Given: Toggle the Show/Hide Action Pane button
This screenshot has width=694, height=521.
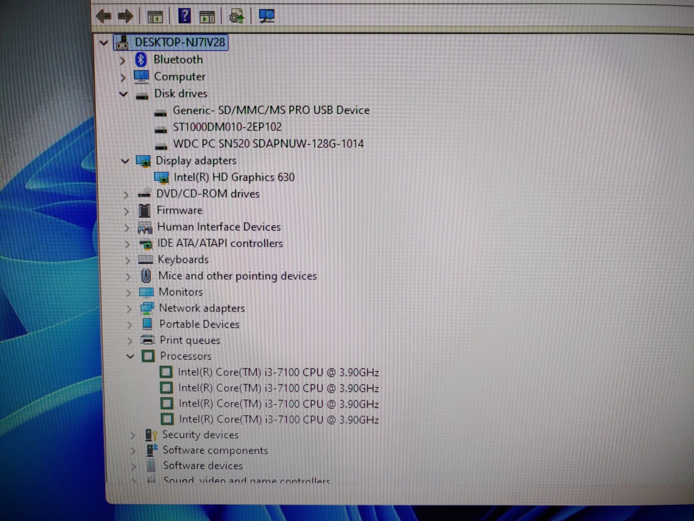Looking at the screenshot, I should [x=207, y=17].
